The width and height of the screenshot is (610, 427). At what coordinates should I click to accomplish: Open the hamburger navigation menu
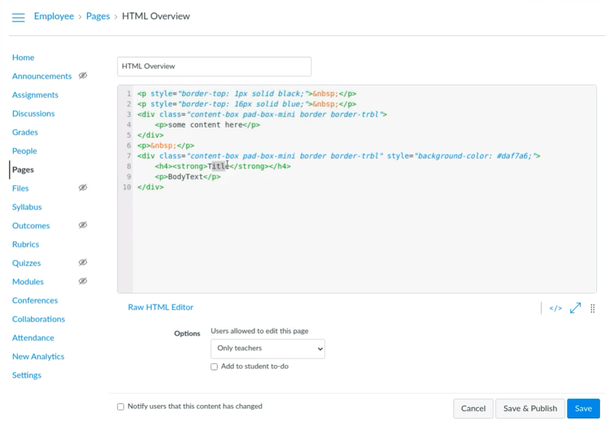click(19, 17)
